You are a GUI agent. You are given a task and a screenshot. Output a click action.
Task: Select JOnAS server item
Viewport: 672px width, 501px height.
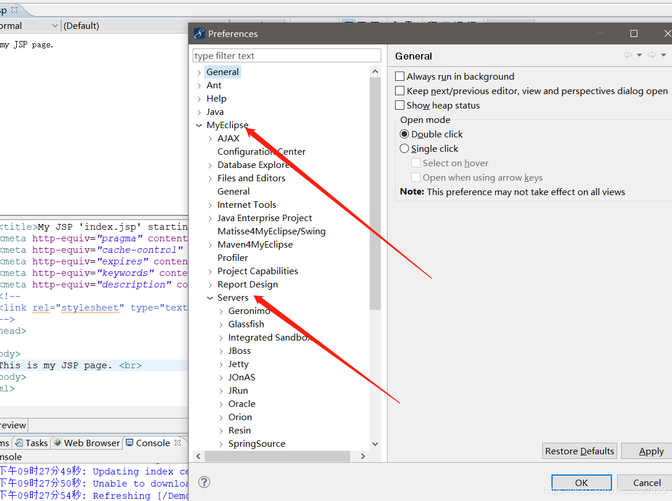[x=242, y=377]
